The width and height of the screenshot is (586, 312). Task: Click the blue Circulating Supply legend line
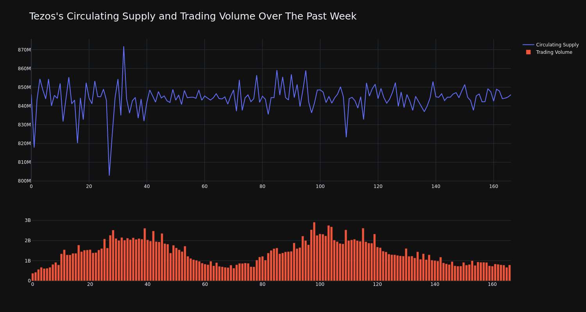(528, 45)
